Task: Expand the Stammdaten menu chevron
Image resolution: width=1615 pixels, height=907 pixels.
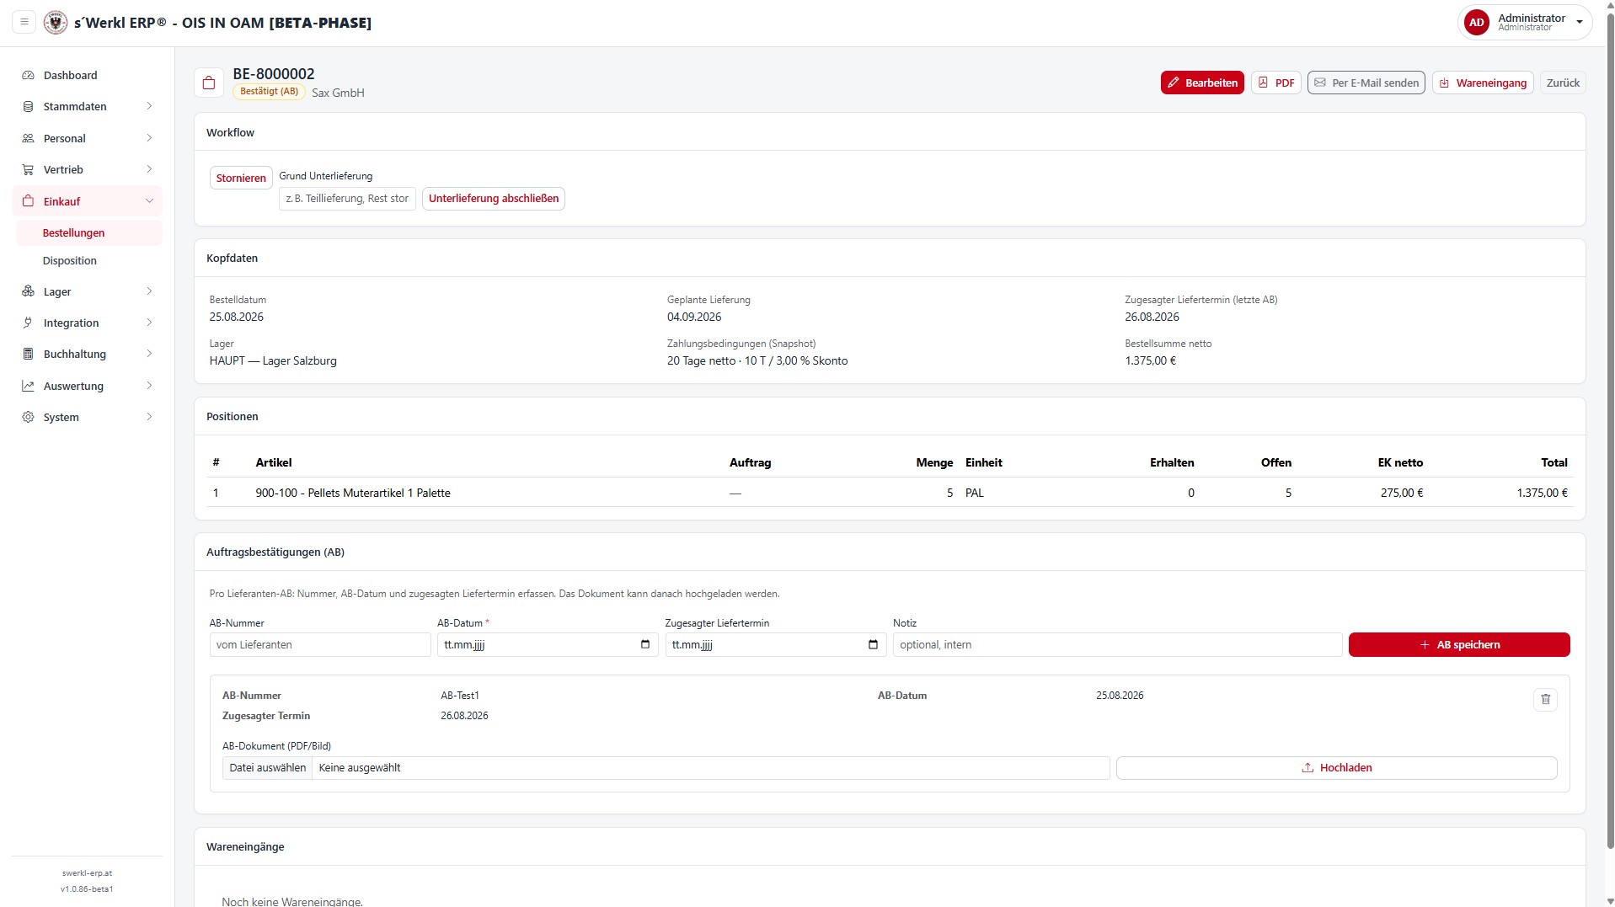Action: [149, 106]
